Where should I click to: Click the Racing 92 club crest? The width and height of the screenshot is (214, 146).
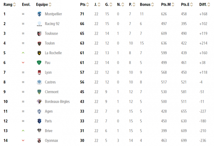39,24
